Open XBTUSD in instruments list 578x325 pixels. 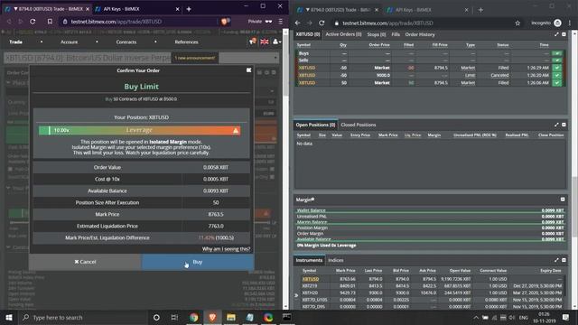[311, 279]
